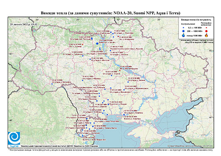Select the red marker labeled 43.35 МВт
This screenshot has height=156, width=221.
pos(118,36)
